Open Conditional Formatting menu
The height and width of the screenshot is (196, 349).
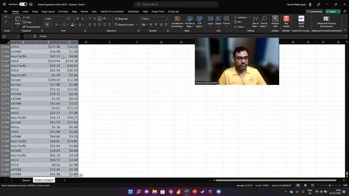pyautogui.click(x=177, y=22)
